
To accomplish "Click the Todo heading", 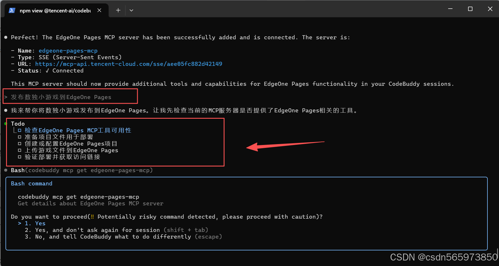I will [x=18, y=124].
